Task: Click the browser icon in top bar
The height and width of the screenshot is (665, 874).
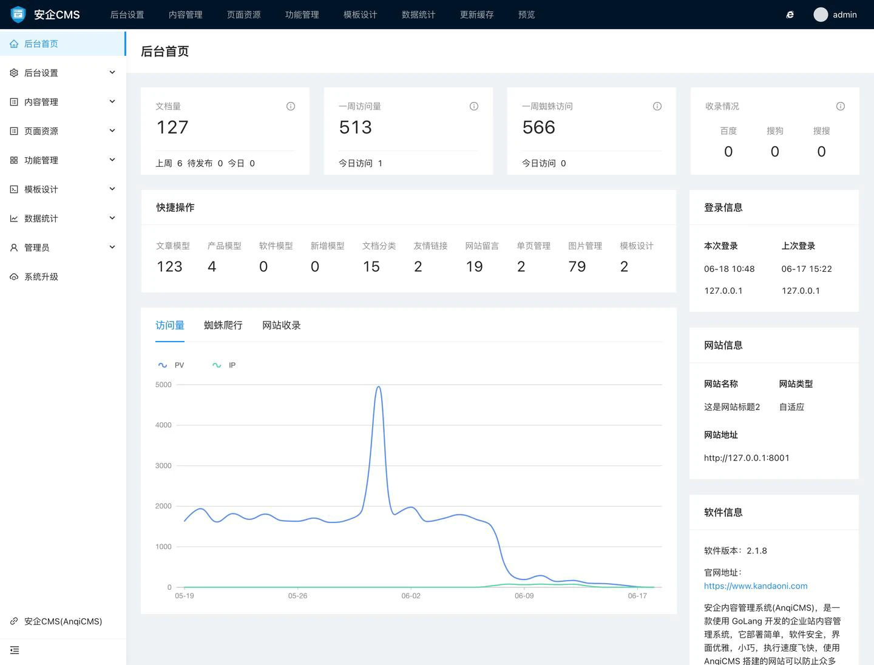Action: 790,15
